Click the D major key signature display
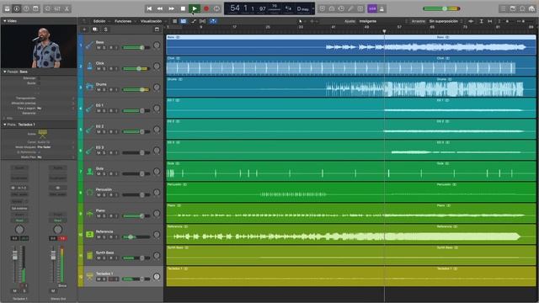This screenshot has height=303, width=539. pyautogui.click(x=303, y=8)
